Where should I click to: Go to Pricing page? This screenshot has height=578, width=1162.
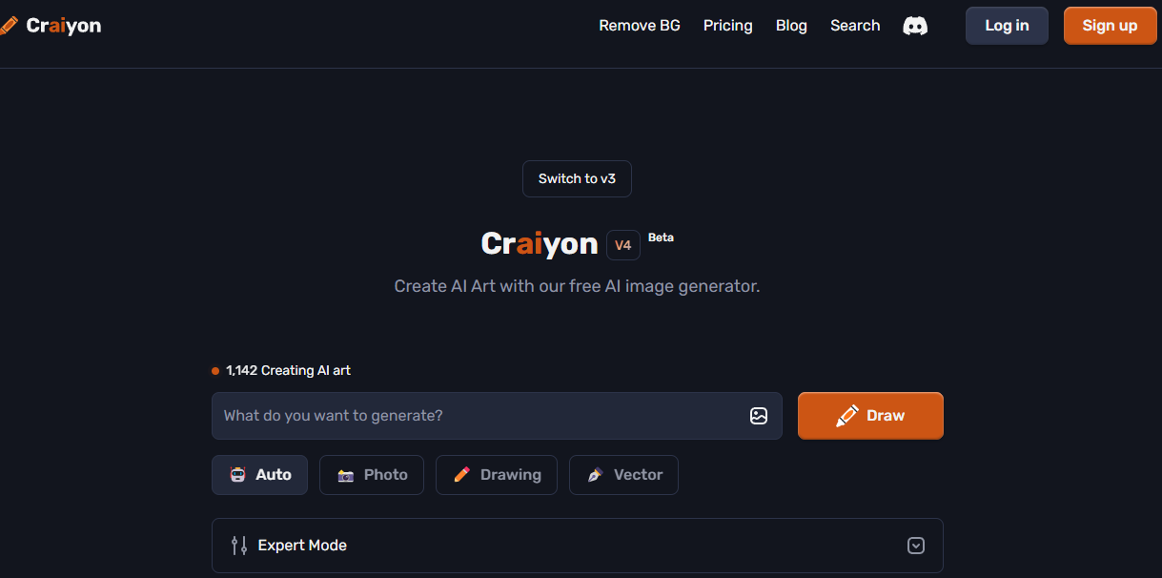[728, 26]
